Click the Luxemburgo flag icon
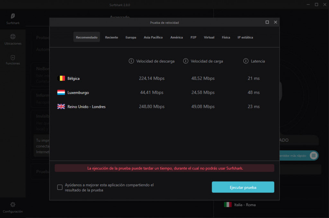Screen dimensions: 329x218 point(61,92)
